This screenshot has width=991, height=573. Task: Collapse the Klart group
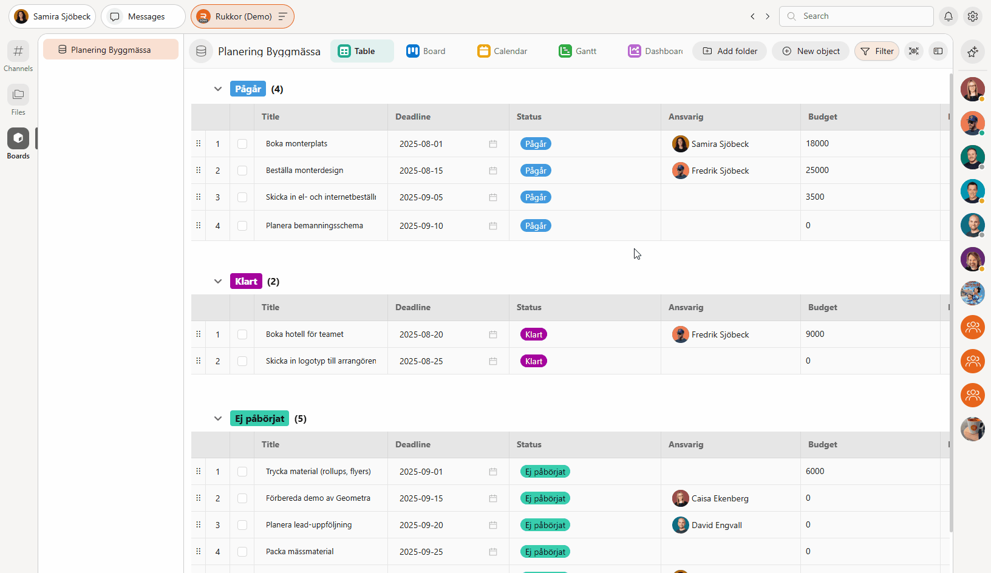tap(218, 282)
